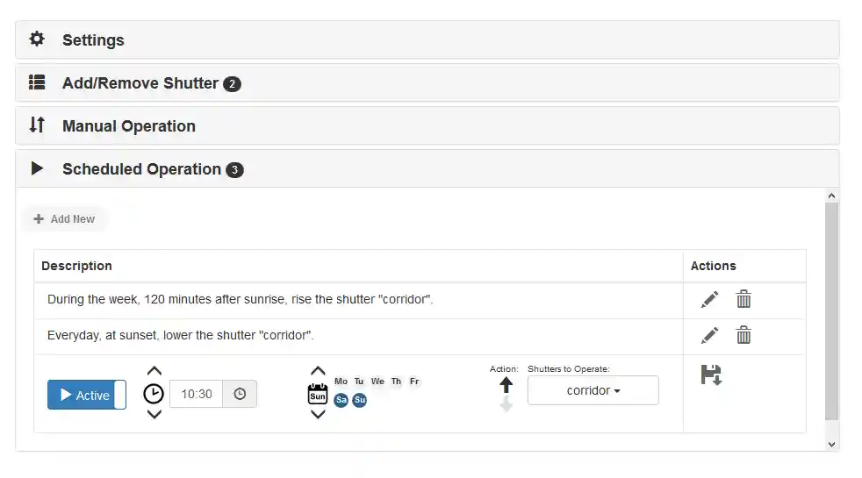Open the corridor shutters dropdown

(593, 390)
